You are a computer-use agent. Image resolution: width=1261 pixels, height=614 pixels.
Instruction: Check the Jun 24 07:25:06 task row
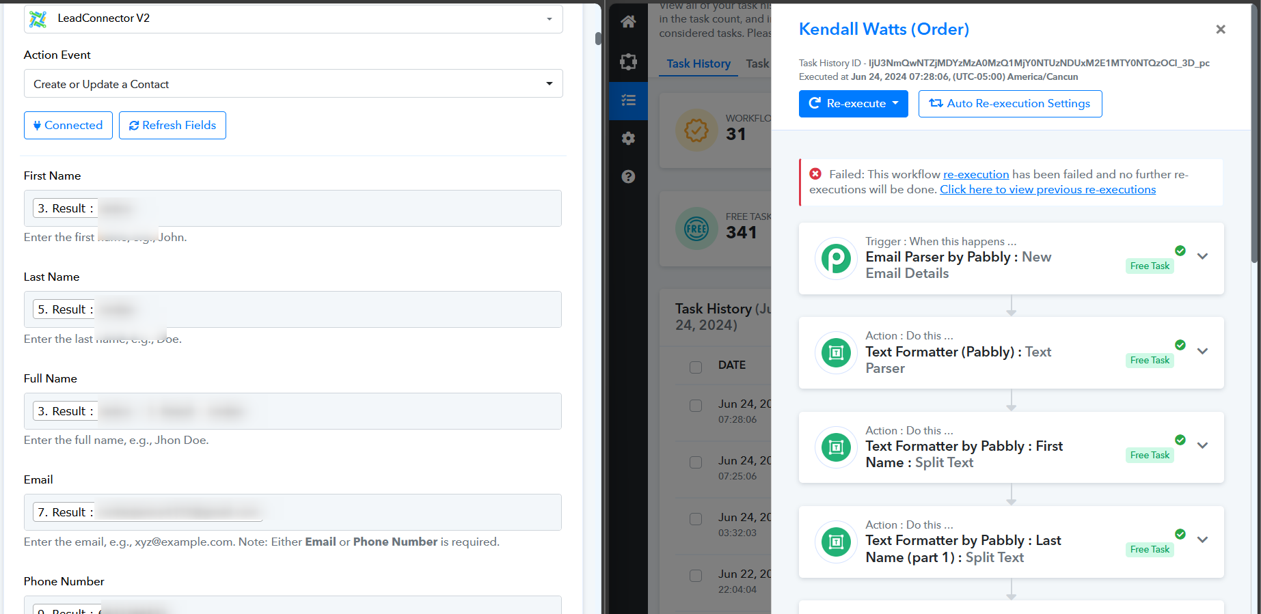(696, 462)
